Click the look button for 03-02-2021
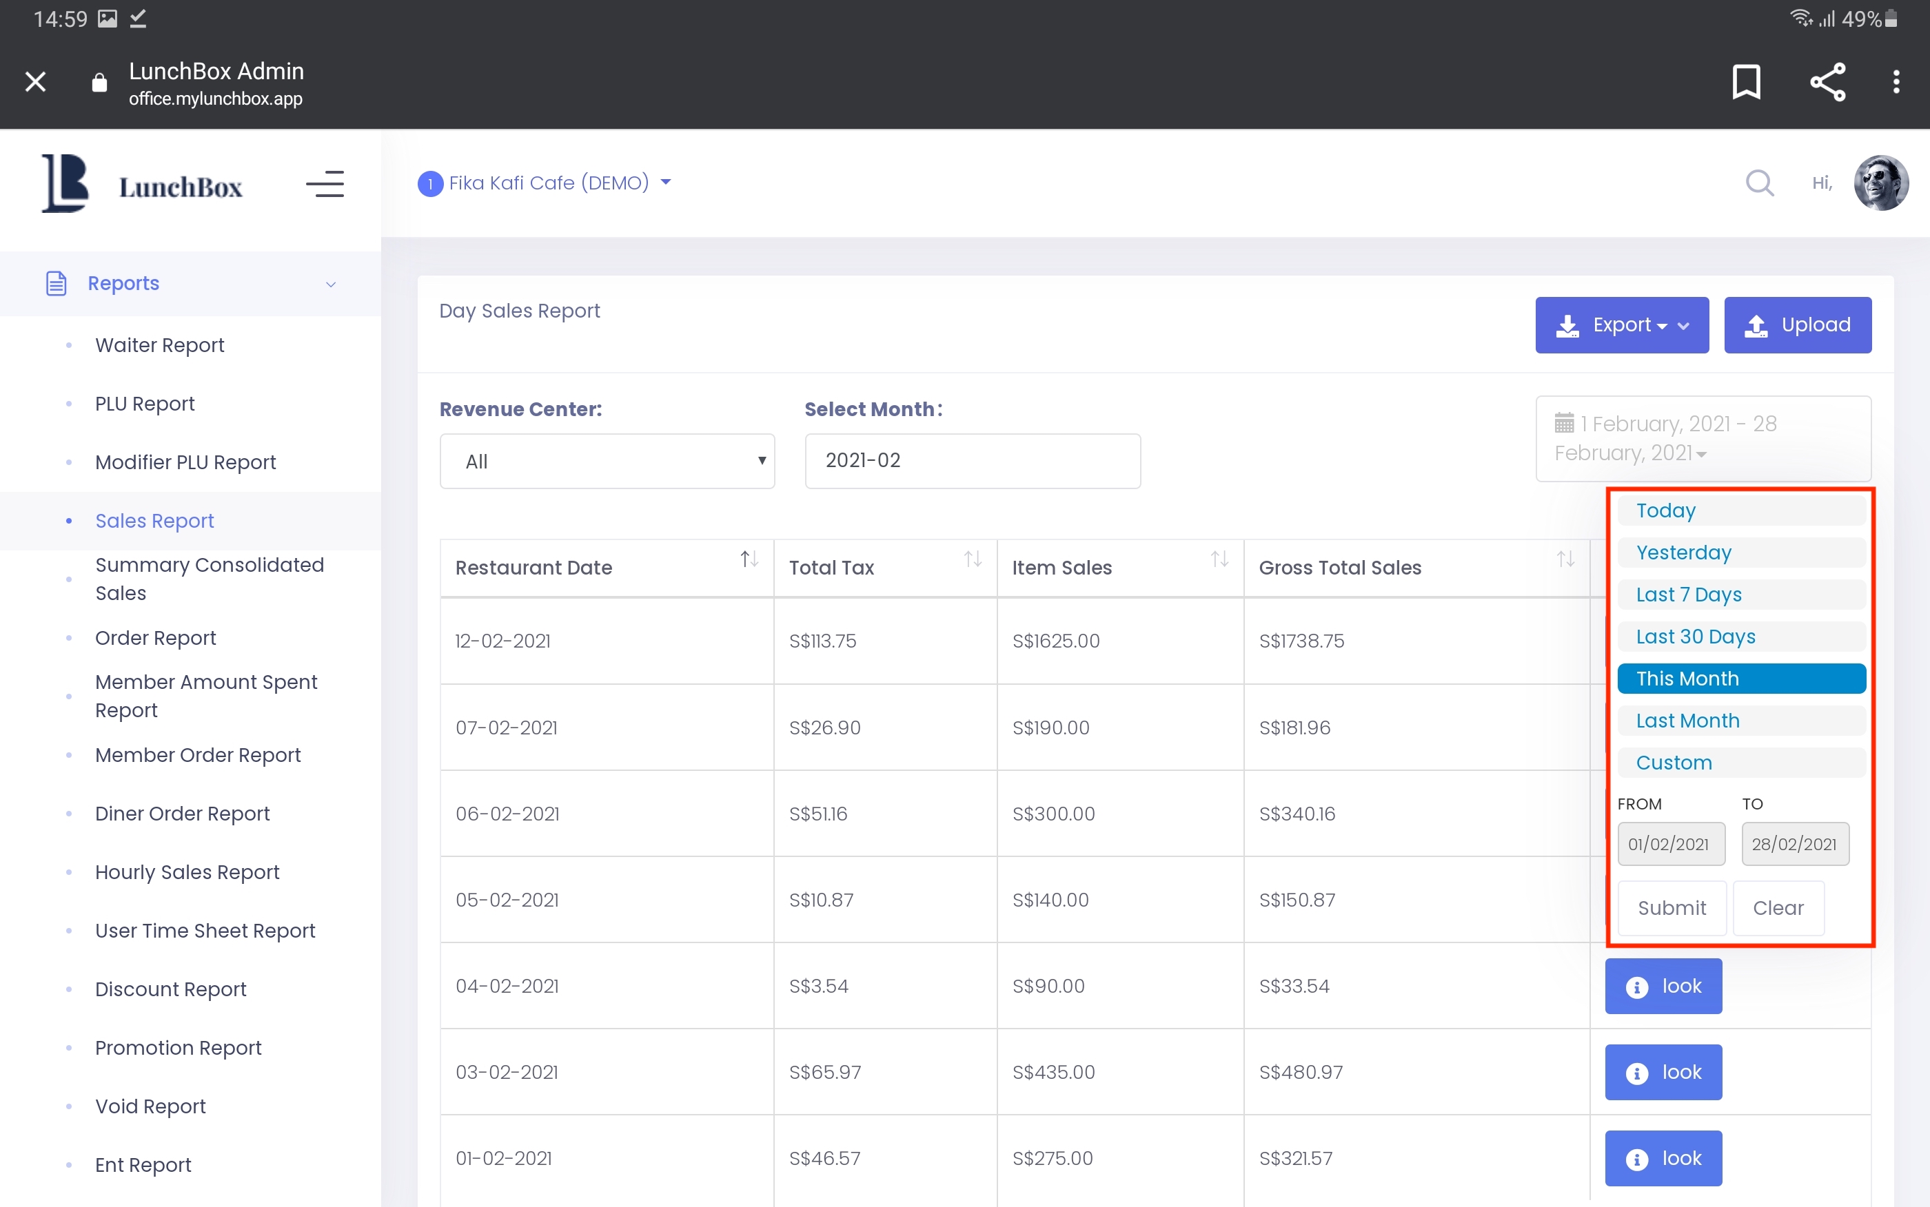 coord(1663,1072)
